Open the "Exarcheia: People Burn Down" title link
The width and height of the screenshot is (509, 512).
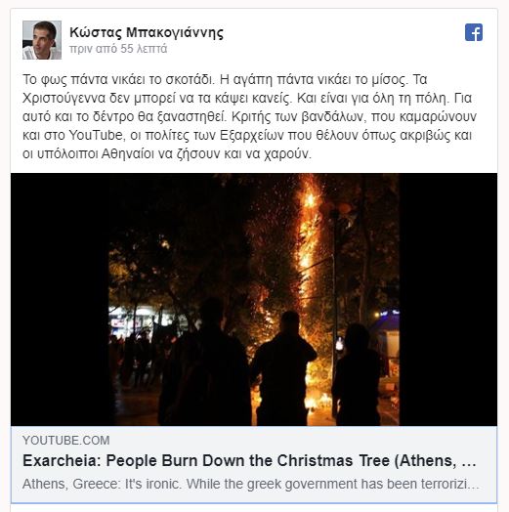tap(249, 461)
